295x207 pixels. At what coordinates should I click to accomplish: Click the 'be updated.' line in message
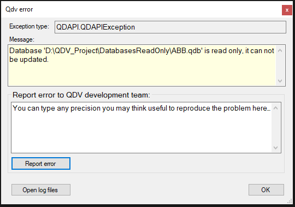click(x=29, y=60)
